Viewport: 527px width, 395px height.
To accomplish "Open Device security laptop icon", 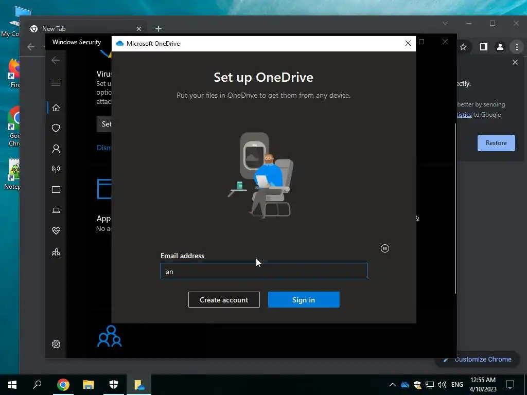I will [x=56, y=210].
